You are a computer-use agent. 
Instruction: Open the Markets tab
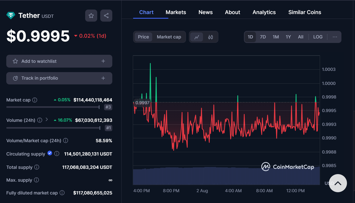176,12
